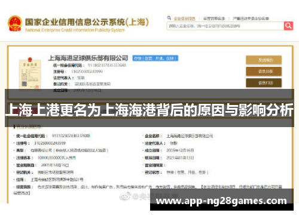Select the 经营异常名录 search tab
Image resolution: width=299 pixels, height=216 pixels.
coord(214,18)
